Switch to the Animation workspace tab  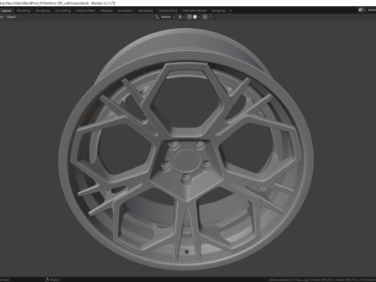pos(125,11)
